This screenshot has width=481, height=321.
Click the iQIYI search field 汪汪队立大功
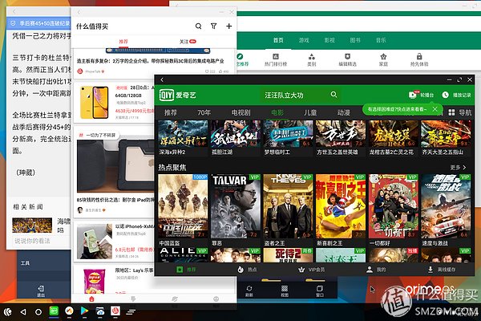pyautogui.click(x=300, y=95)
